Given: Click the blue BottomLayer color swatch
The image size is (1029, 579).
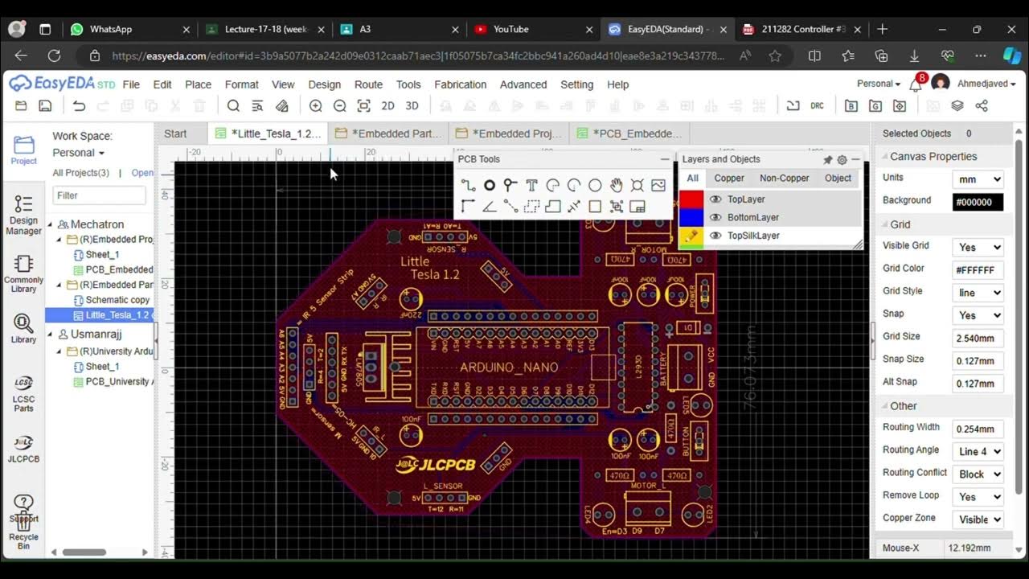Looking at the screenshot, I should coord(691,217).
